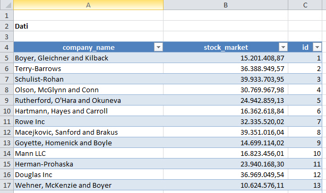The image size is (326, 193).
Task: Select value 14.699.114,02
Action: [x=226, y=143]
